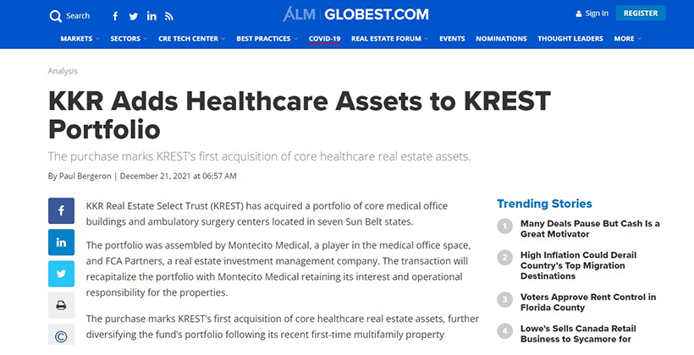Open Twitter icon in the top header
The height and width of the screenshot is (355, 694).
(x=133, y=16)
